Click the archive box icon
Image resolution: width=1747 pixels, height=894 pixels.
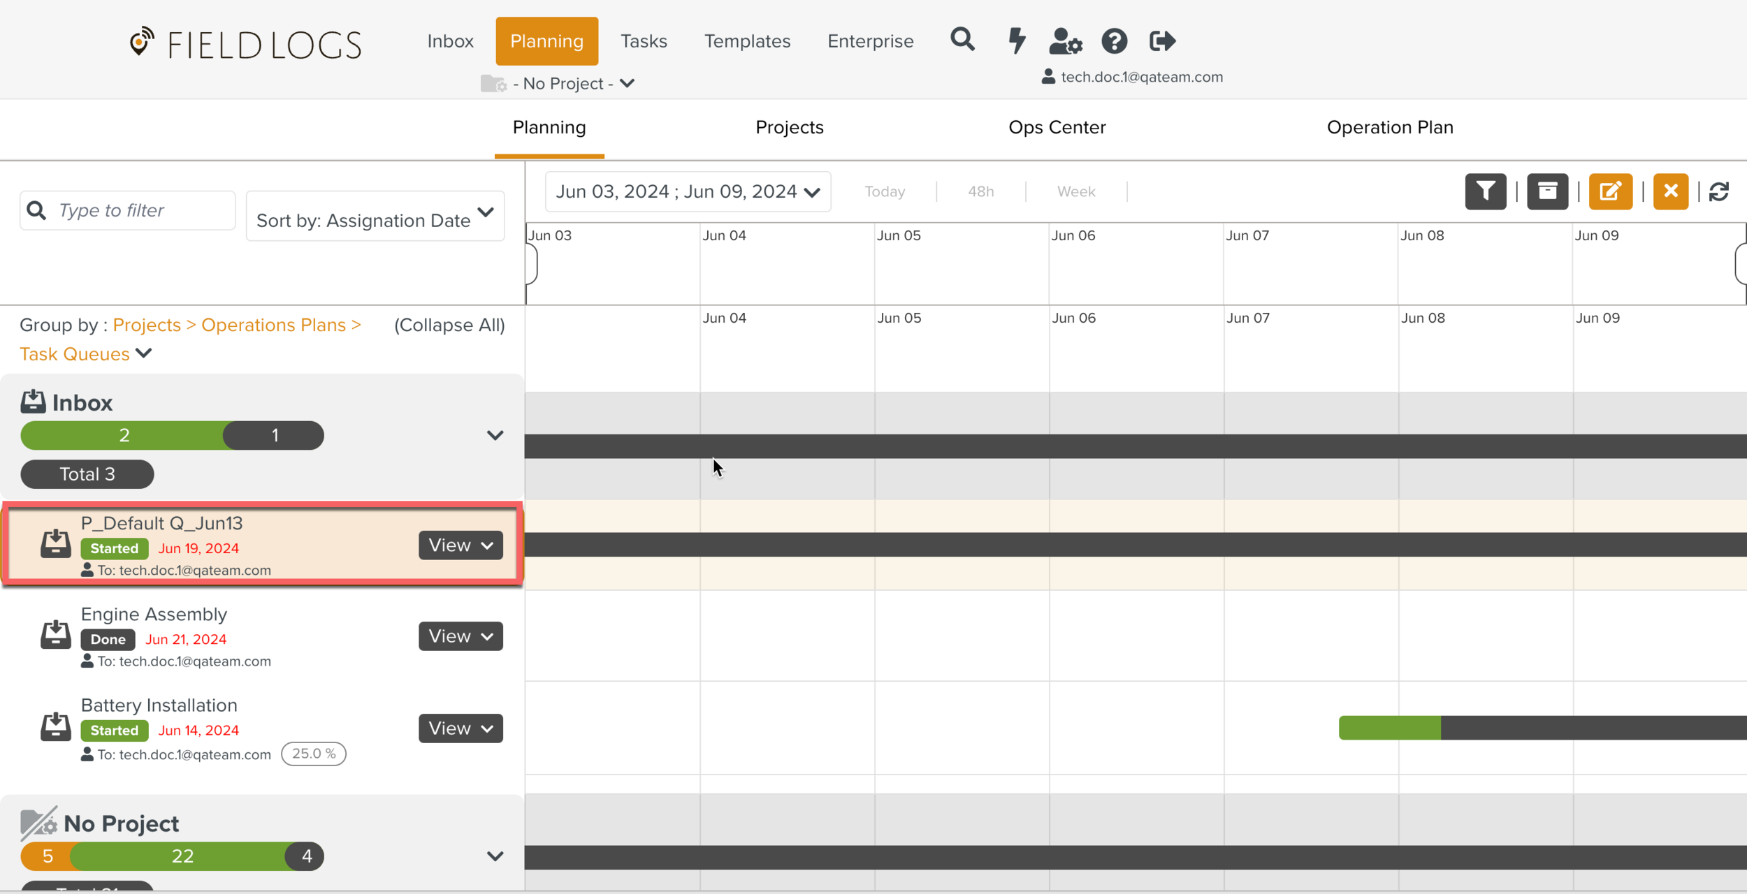(x=1547, y=191)
